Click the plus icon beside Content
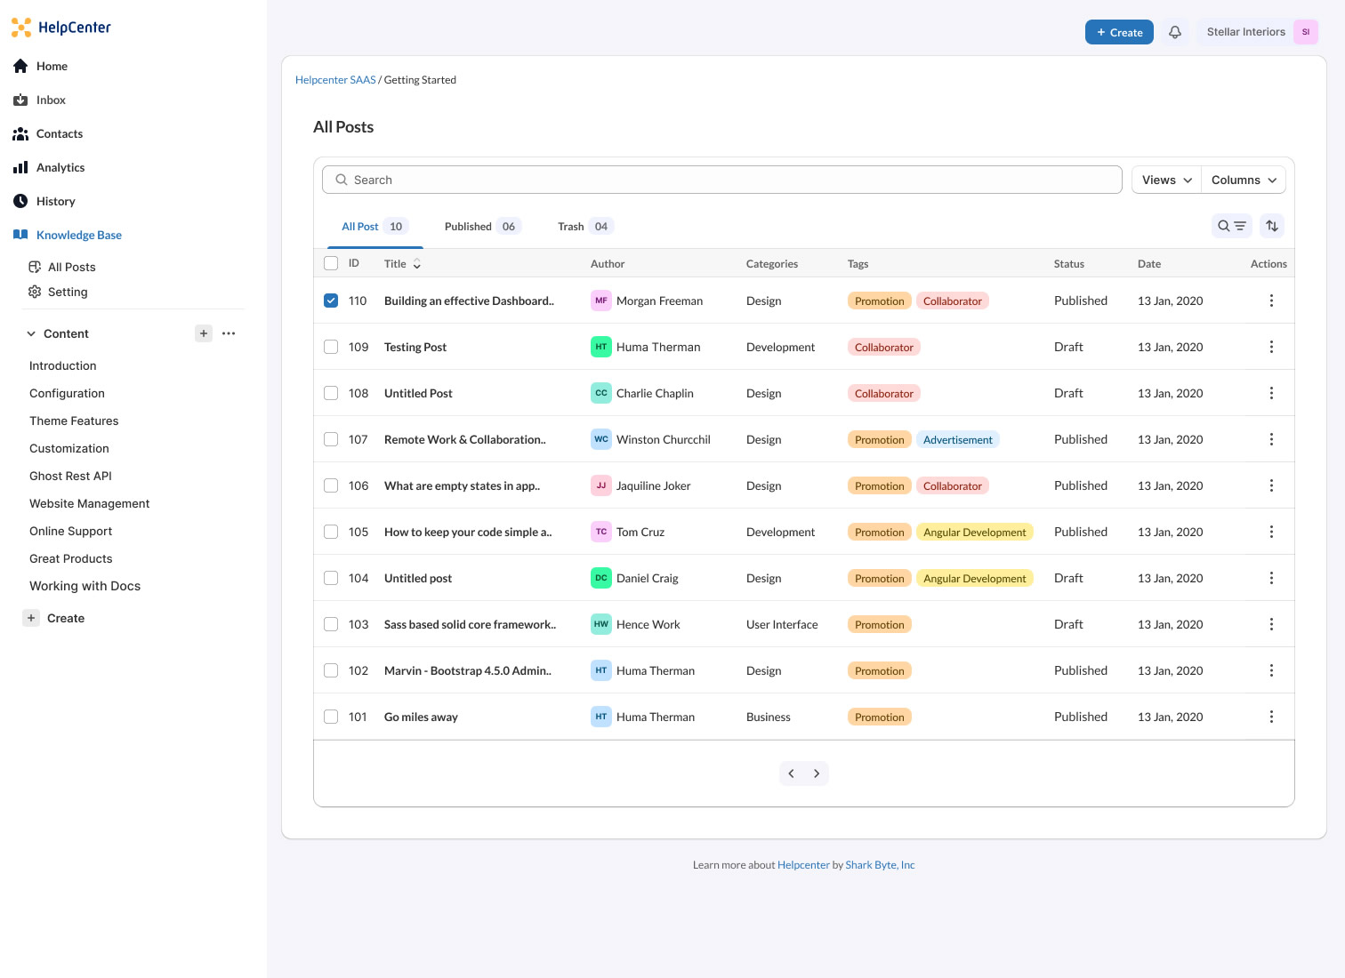Viewport: 1345px width, 978px height. coord(204,333)
